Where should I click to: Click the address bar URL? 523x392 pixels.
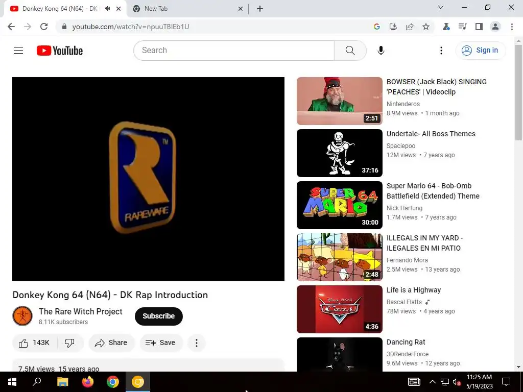(x=131, y=27)
